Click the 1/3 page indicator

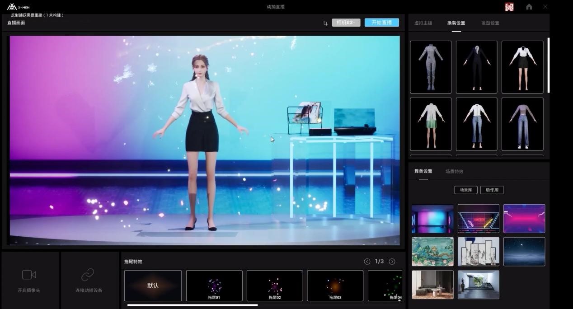(x=380, y=262)
